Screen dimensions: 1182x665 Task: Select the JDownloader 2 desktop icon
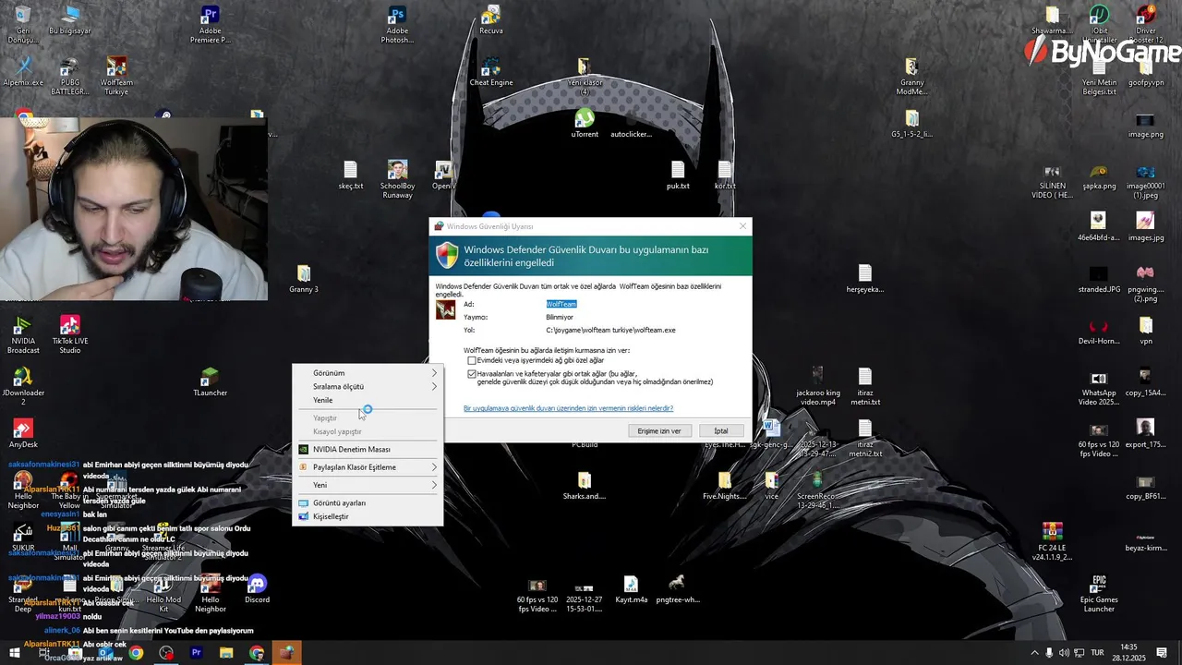23,387
